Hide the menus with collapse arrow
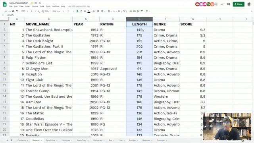The height and width of the screenshot is (143, 254). point(252,11)
